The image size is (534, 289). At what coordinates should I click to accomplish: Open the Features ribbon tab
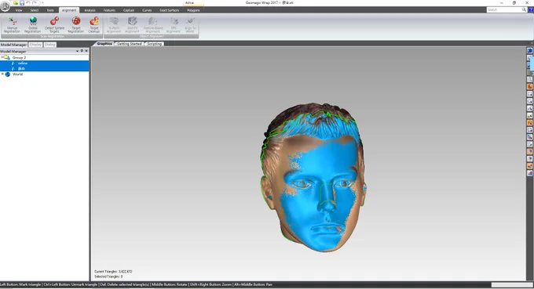coord(109,10)
